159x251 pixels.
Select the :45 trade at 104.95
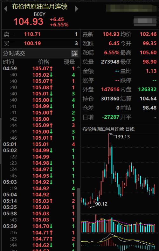[x=39, y=176]
